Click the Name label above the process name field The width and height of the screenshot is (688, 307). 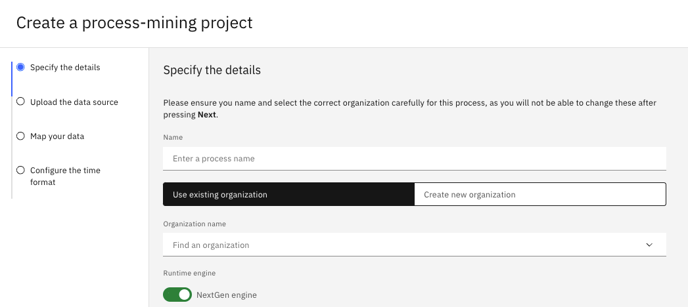pos(173,137)
